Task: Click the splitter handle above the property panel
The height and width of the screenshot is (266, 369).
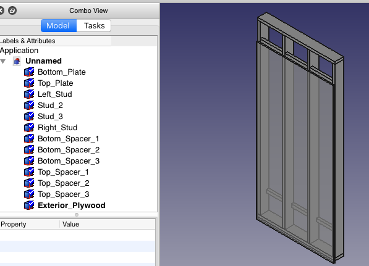Action: click(77, 215)
